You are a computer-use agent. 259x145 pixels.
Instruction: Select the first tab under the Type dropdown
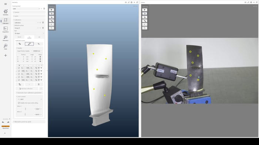(20, 37)
